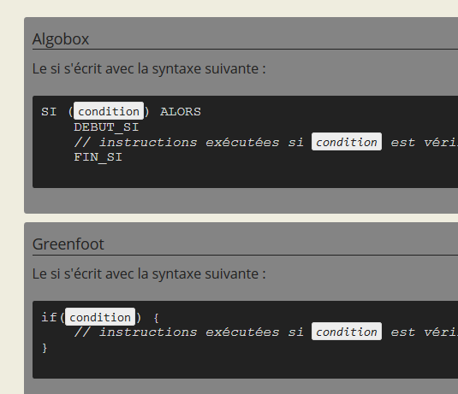Click the FIN_SI line
Screen dimensions: 458x394
tap(98, 157)
